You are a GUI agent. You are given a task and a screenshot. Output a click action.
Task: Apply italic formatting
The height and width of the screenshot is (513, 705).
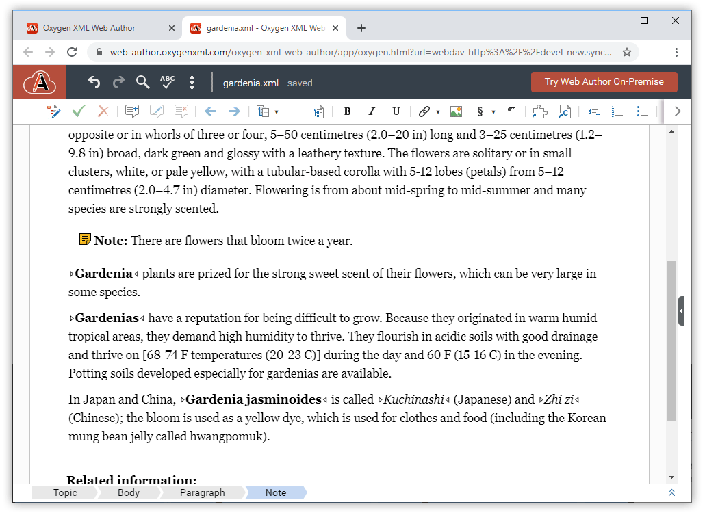[x=372, y=111]
